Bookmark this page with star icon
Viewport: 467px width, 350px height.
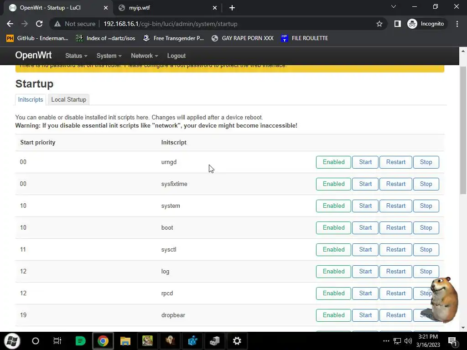pyautogui.click(x=379, y=24)
